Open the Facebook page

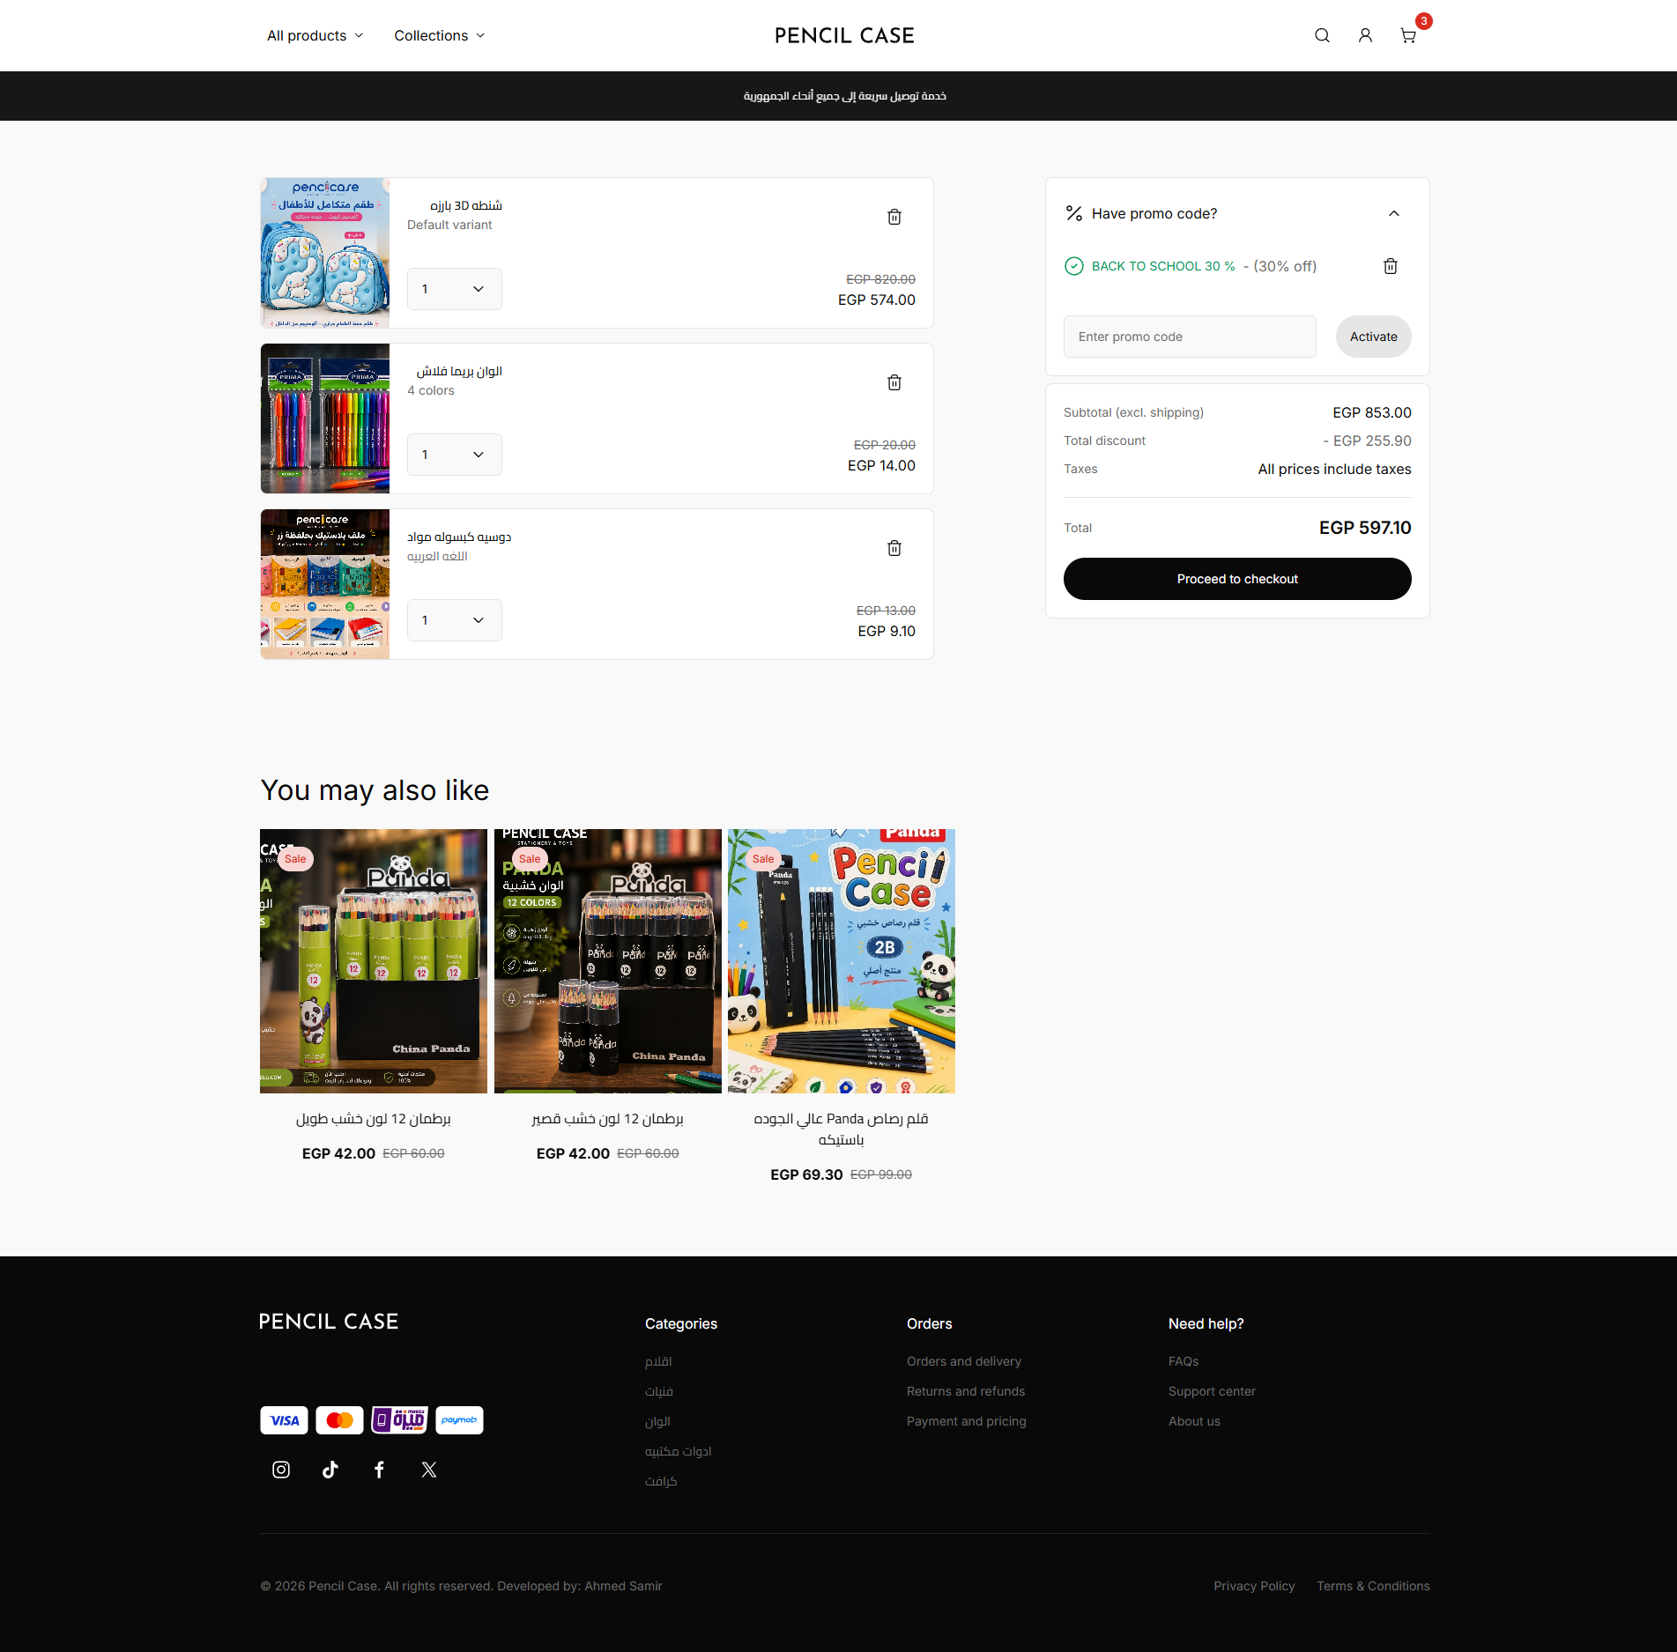pyautogui.click(x=380, y=1470)
